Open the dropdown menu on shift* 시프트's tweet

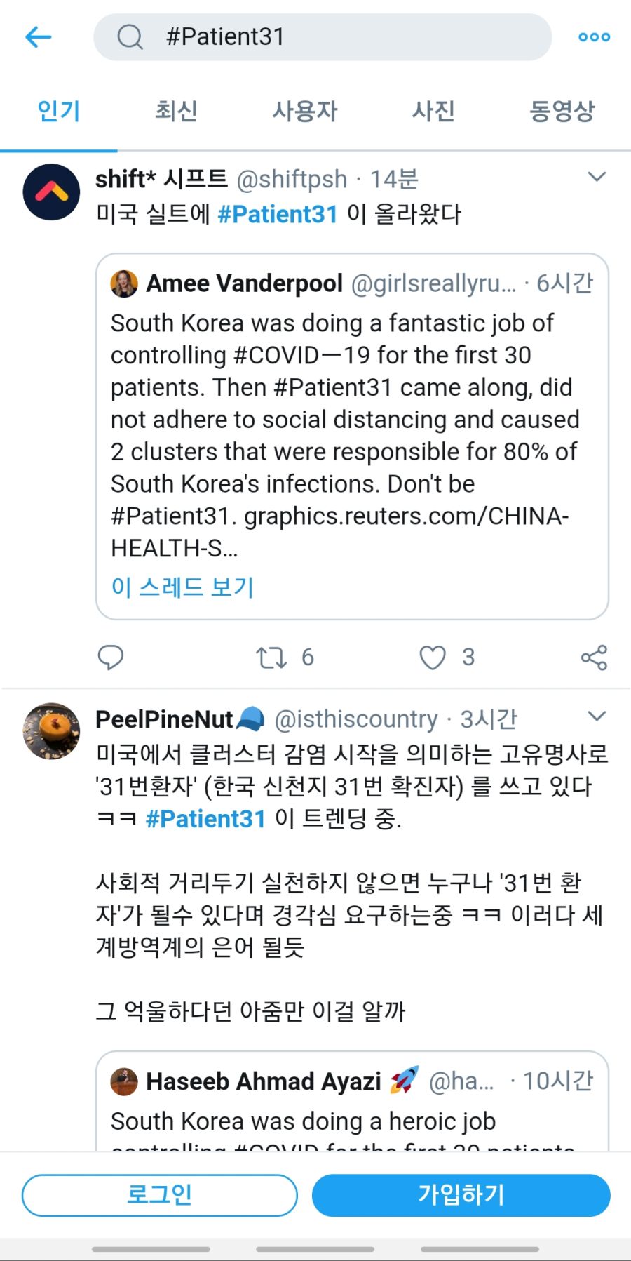[x=597, y=178]
